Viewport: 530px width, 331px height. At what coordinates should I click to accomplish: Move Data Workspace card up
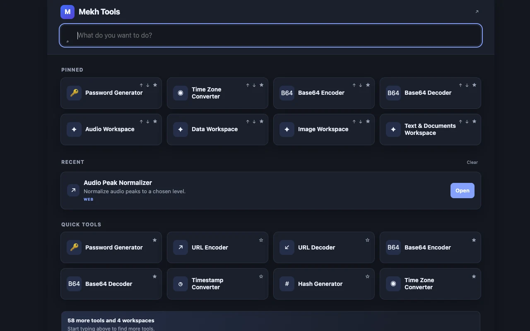coord(248,122)
